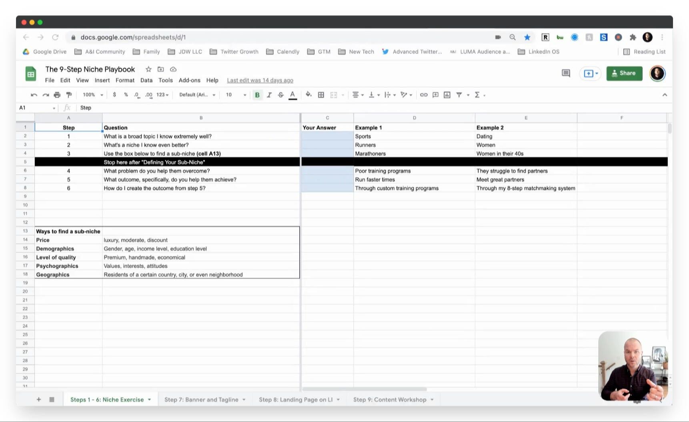Insert a chart from toolbar
The height and width of the screenshot is (422, 689).
tap(447, 95)
